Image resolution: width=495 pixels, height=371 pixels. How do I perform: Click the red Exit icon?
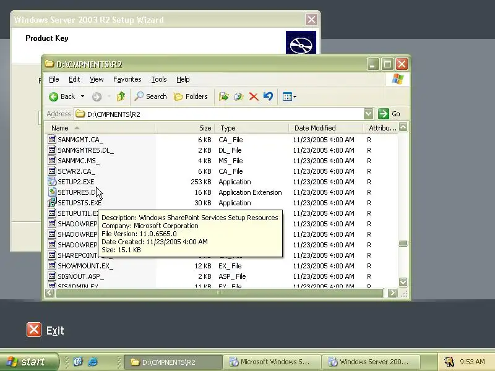[x=34, y=330]
